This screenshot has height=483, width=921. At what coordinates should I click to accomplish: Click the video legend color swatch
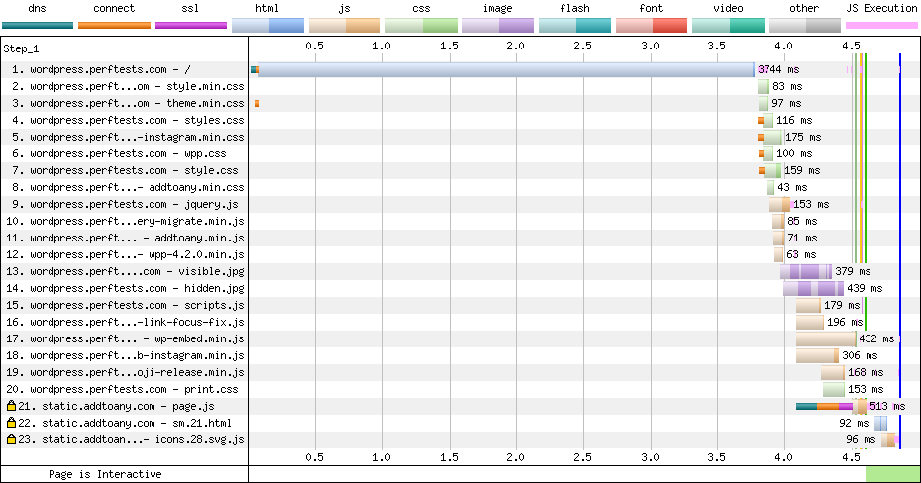728,25
